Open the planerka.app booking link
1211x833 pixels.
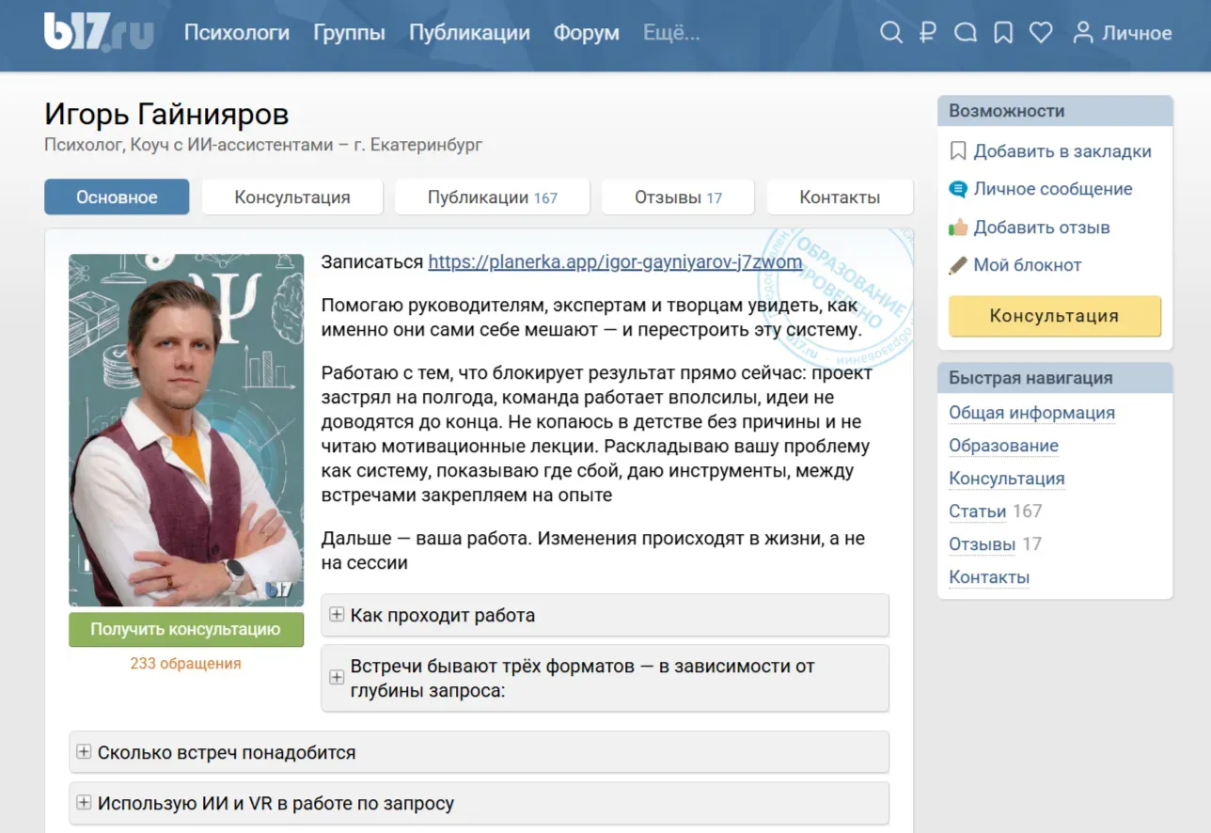tap(615, 262)
